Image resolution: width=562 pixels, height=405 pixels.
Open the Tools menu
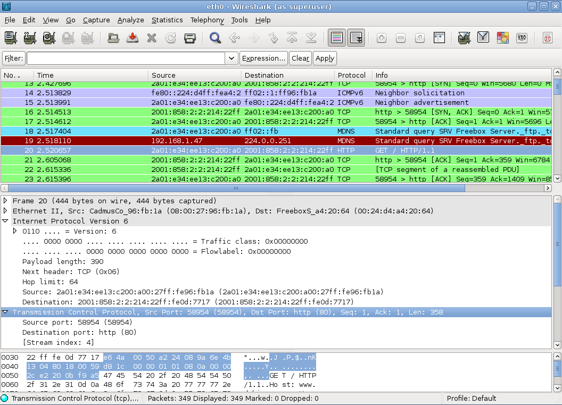[239, 20]
